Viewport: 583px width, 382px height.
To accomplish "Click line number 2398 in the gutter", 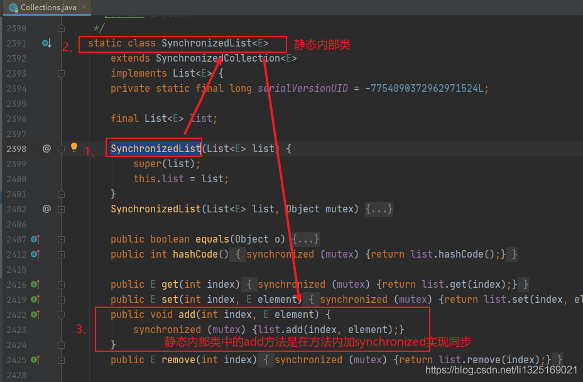I will pos(16,149).
